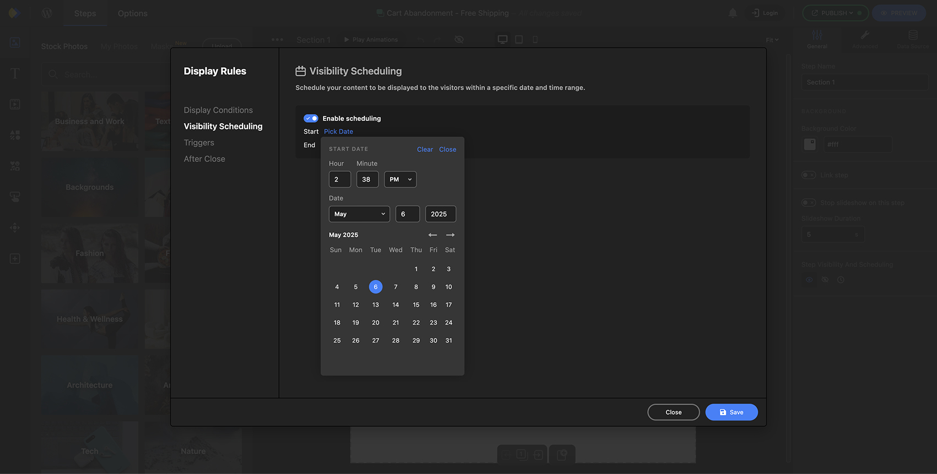Save the display rules
Screen dimensions: 937x474
pyautogui.click(x=731, y=412)
